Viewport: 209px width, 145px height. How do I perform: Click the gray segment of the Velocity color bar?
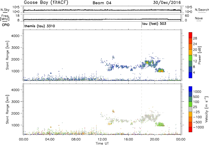coord(190,109)
